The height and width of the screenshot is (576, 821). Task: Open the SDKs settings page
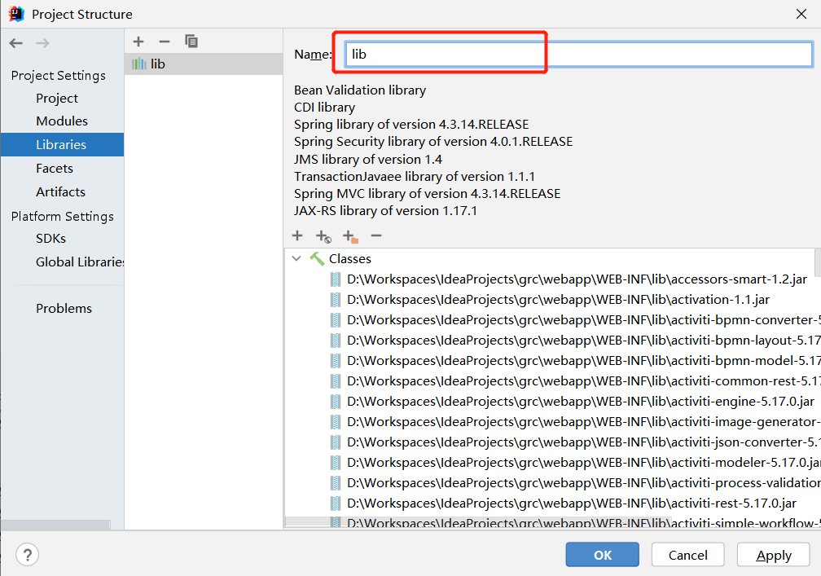(x=50, y=238)
